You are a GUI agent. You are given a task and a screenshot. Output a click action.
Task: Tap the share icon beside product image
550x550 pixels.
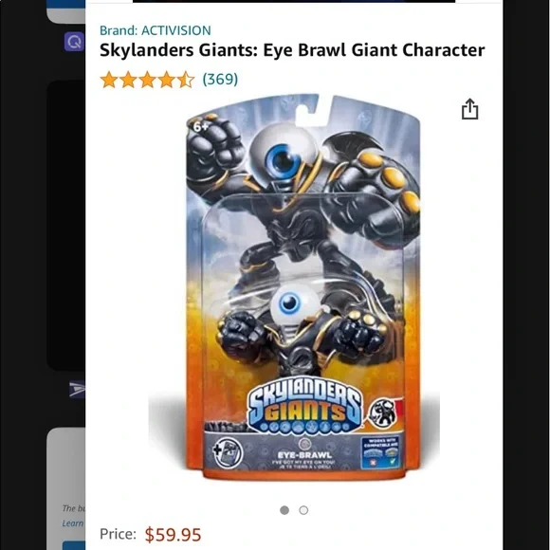469,109
